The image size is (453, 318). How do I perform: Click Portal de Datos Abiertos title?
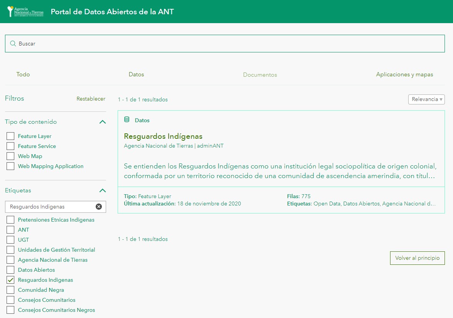(x=112, y=12)
